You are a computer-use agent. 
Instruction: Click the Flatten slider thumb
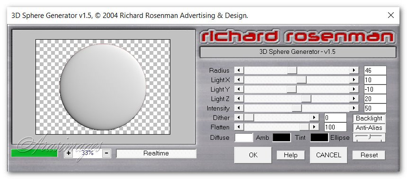tap(304, 127)
